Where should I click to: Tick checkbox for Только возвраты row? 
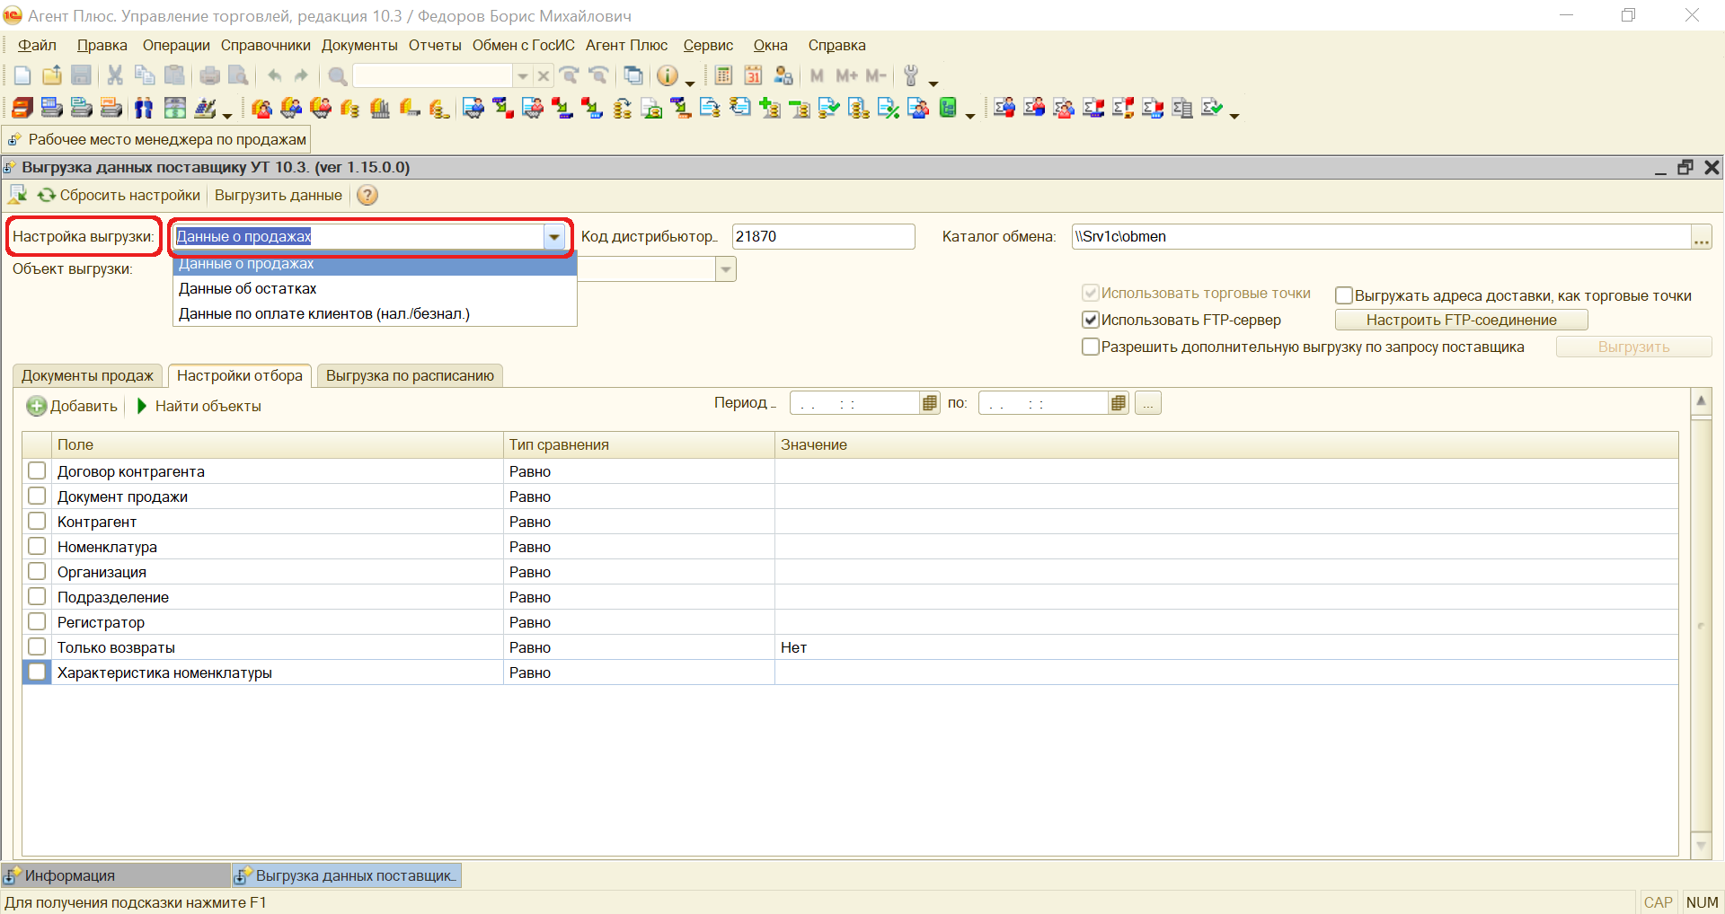tap(37, 646)
